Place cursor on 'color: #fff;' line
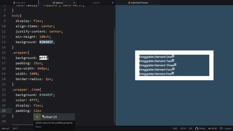The height and width of the screenshot is (131, 233). (x=27, y=100)
